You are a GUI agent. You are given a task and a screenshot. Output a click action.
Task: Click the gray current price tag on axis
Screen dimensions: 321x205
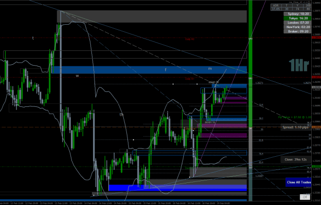coord(316,87)
